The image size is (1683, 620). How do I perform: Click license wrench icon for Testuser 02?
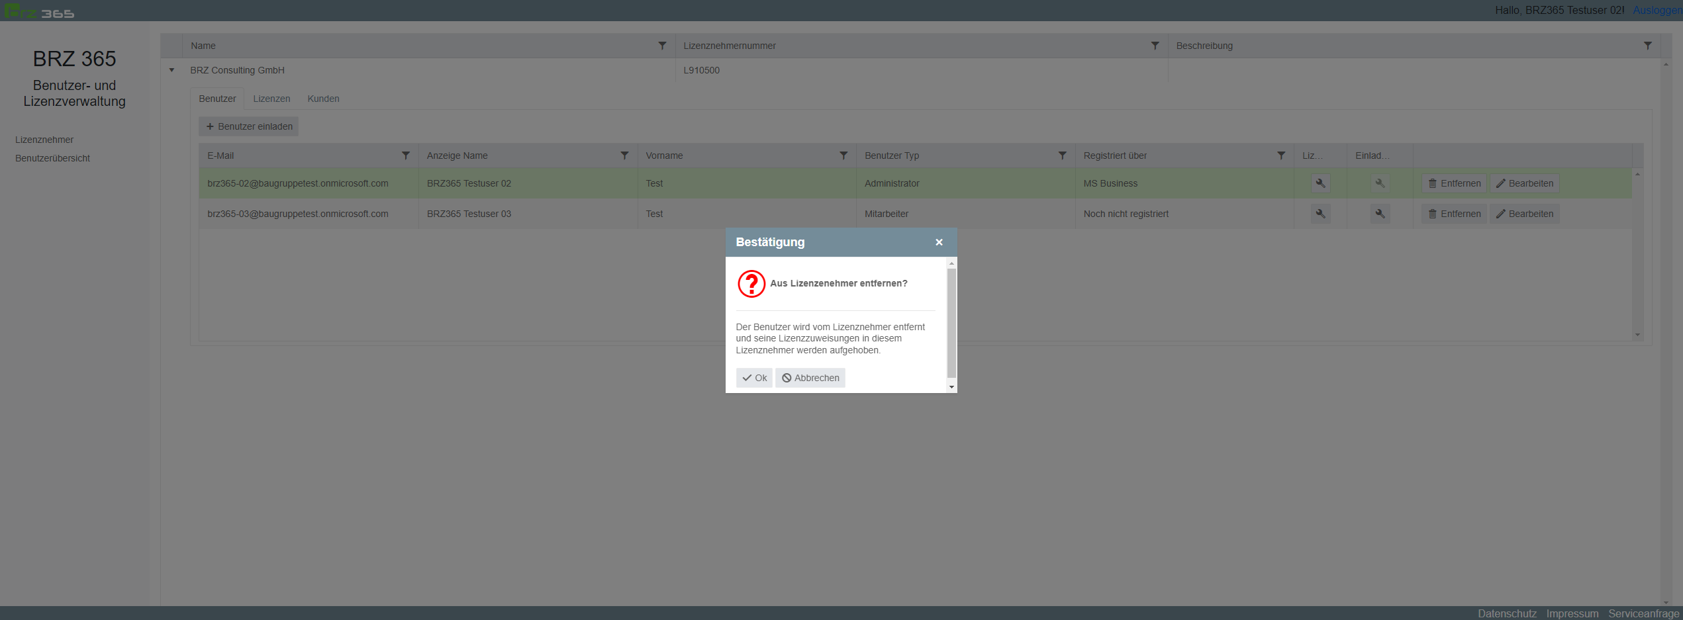[1320, 183]
